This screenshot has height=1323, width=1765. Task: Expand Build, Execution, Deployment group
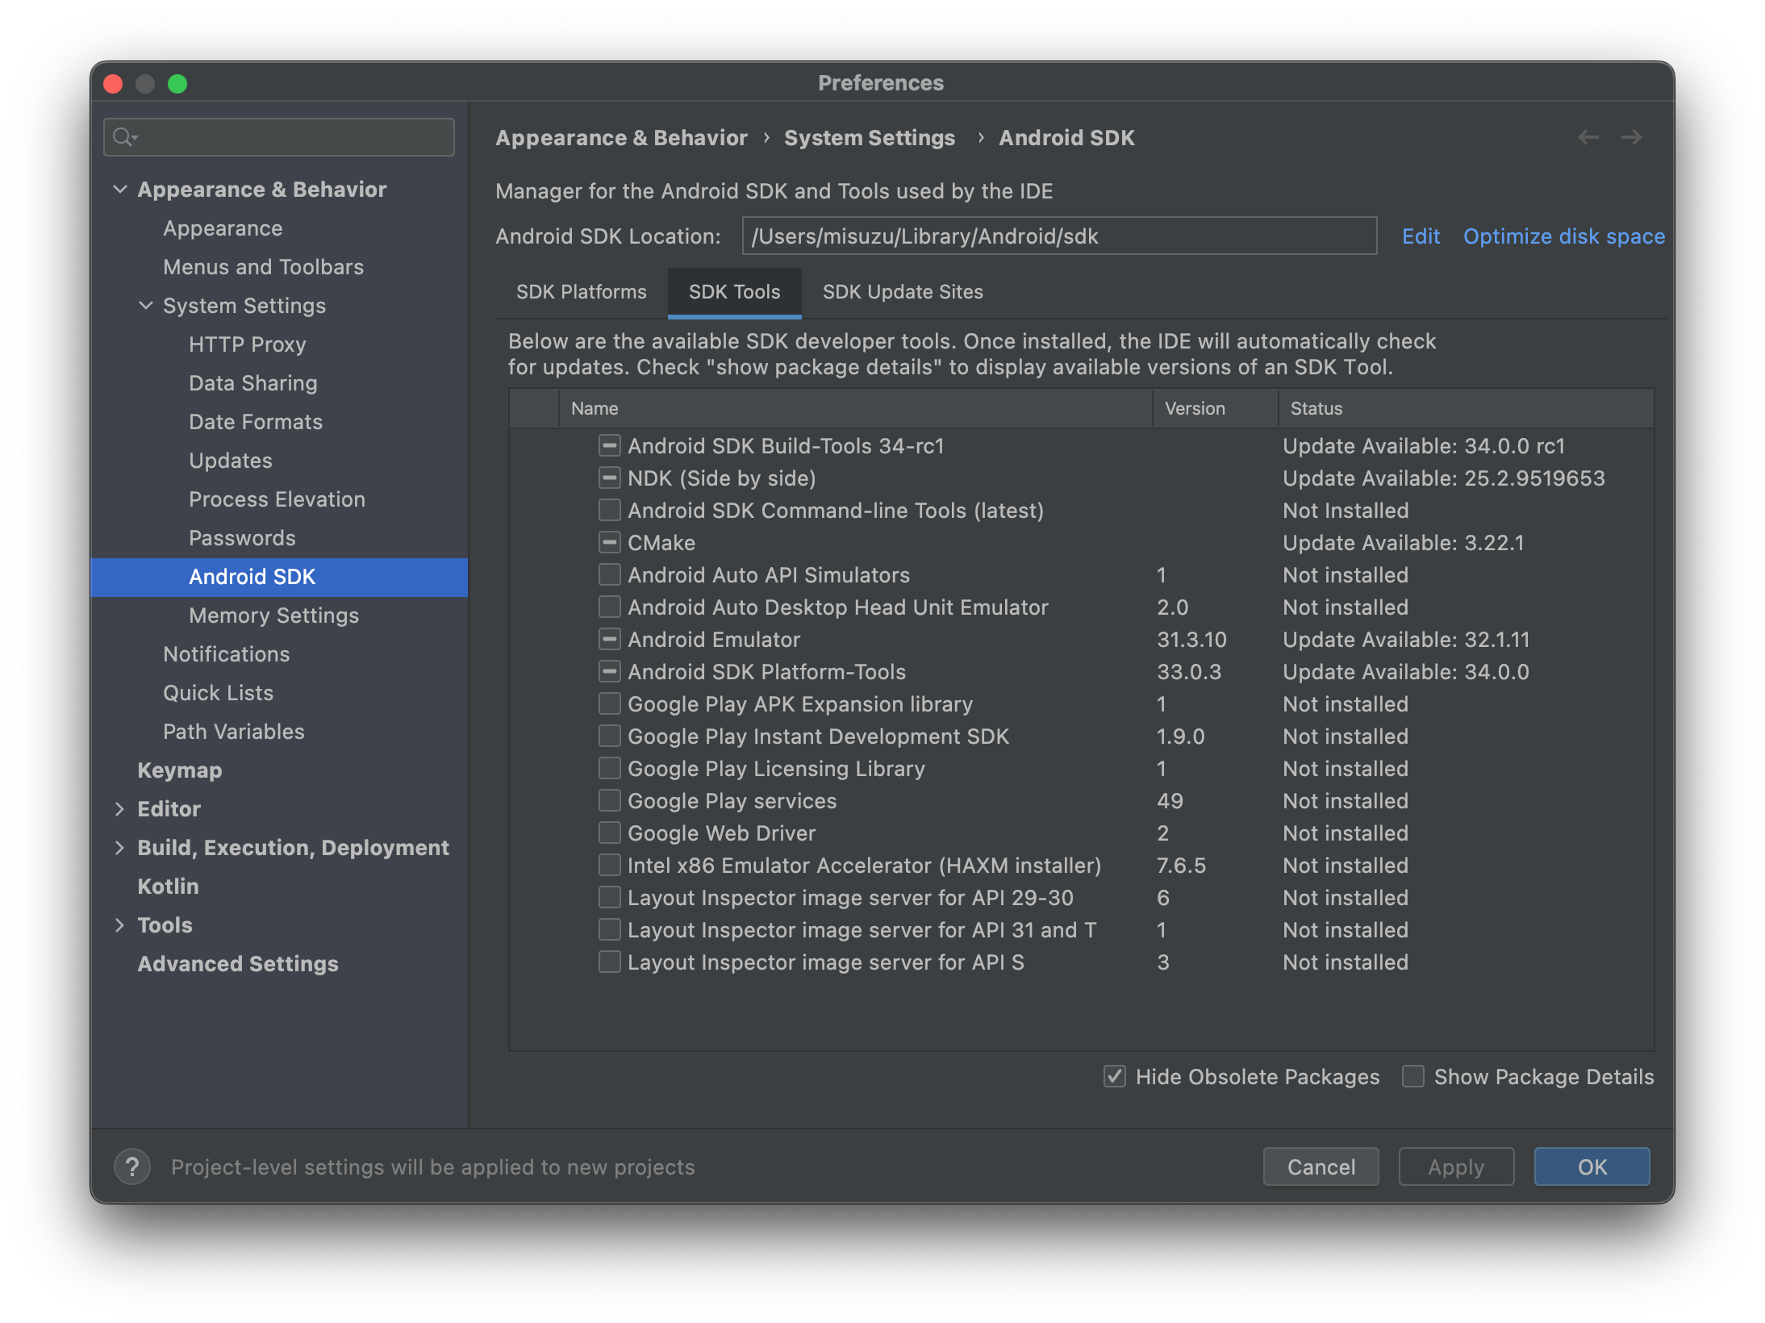(120, 848)
